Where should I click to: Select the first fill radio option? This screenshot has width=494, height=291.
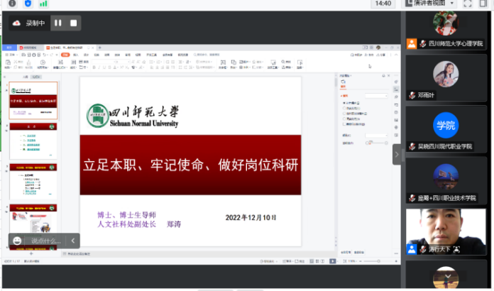click(344, 103)
